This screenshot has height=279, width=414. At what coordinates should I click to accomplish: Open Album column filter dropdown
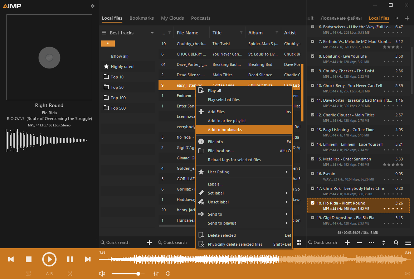[x=277, y=33]
